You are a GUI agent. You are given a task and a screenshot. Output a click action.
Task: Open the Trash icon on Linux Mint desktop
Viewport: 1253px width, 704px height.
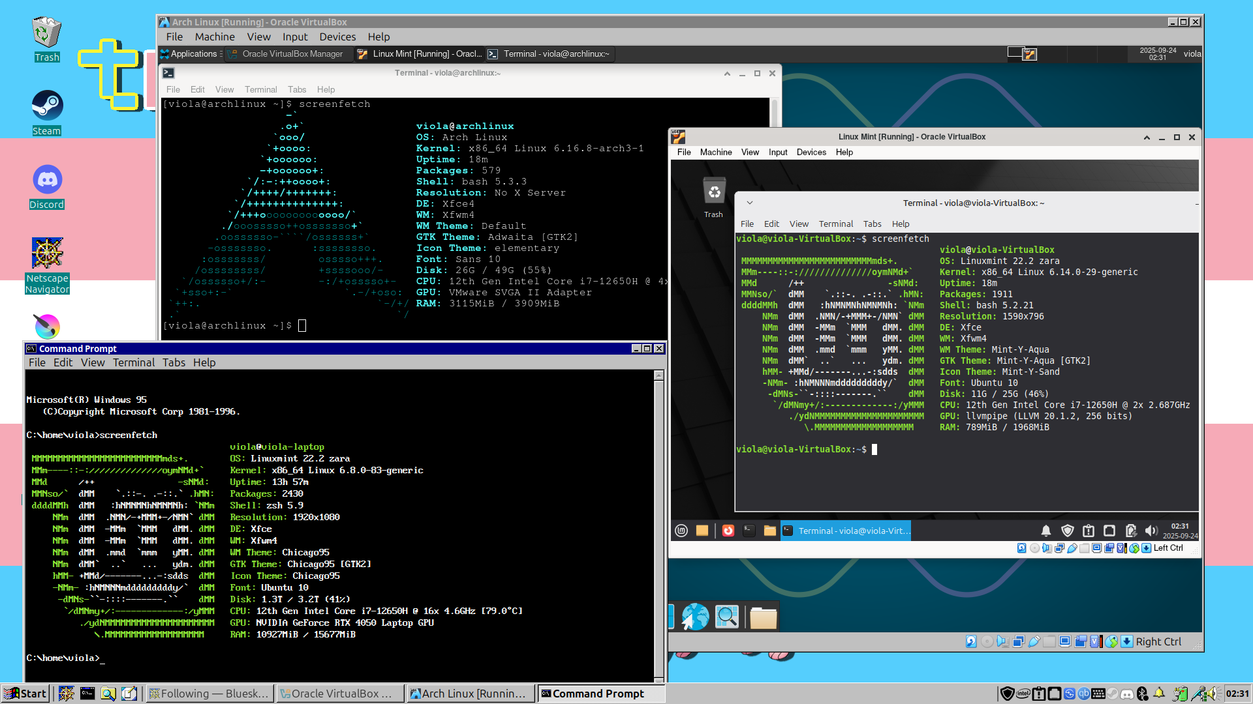[x=714, y=198]
